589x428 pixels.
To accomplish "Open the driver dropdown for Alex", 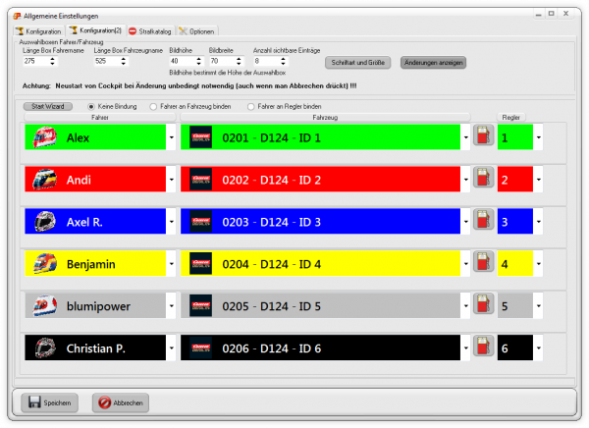I will tap(171, 138).
